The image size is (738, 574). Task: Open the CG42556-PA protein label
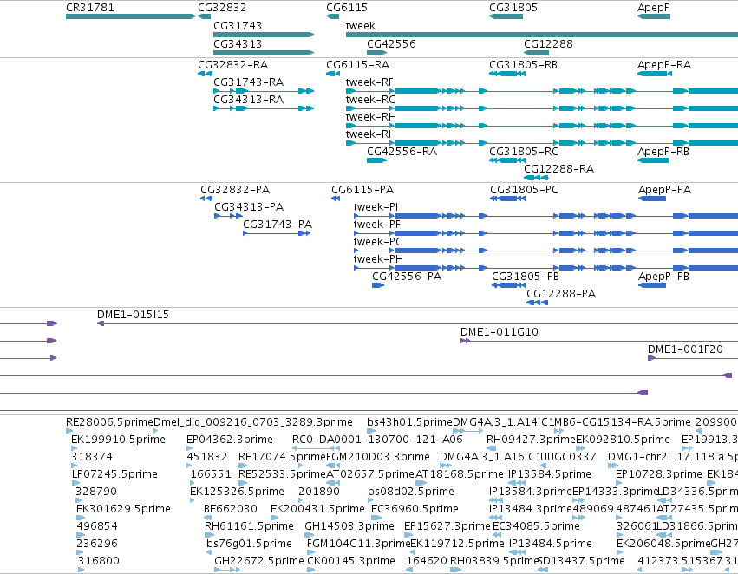pyautogui.click(x=407, y=277)
